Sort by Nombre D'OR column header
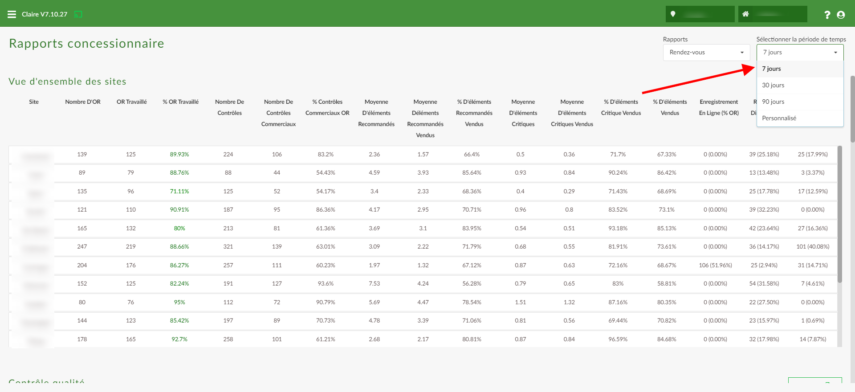The height and width of the screenshot is (392, 855). tap(83, 102)
